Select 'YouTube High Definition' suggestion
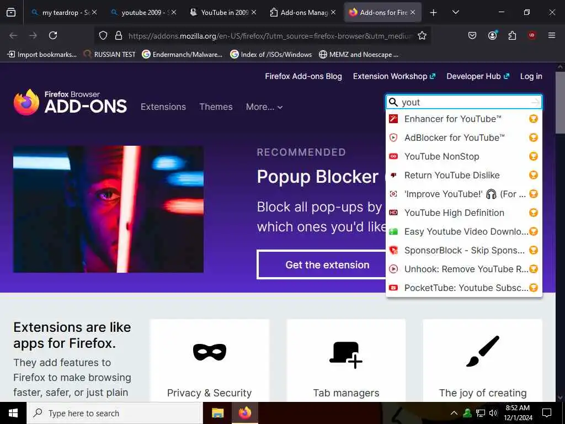This screenshot has width=565, height=424. coord(463,213)
